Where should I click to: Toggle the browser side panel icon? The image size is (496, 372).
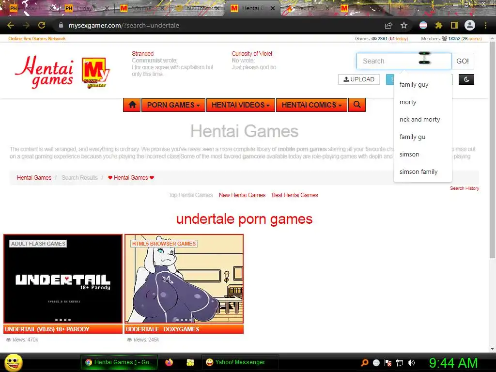pyautogui.click(x=454, y=25)
